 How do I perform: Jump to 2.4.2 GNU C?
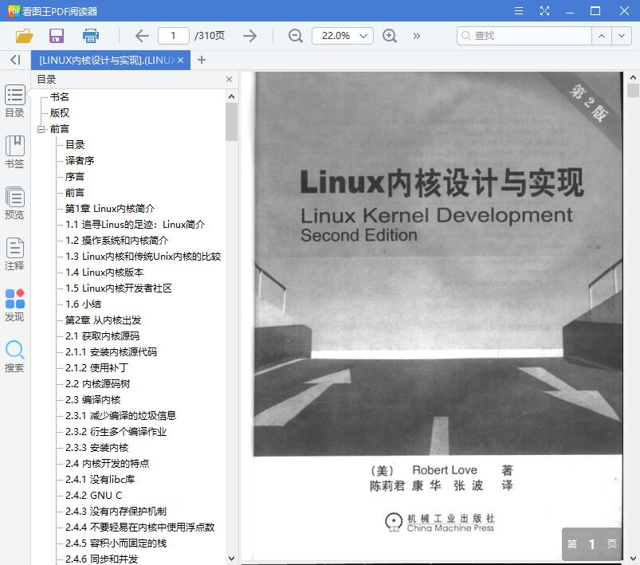(94, 495)
